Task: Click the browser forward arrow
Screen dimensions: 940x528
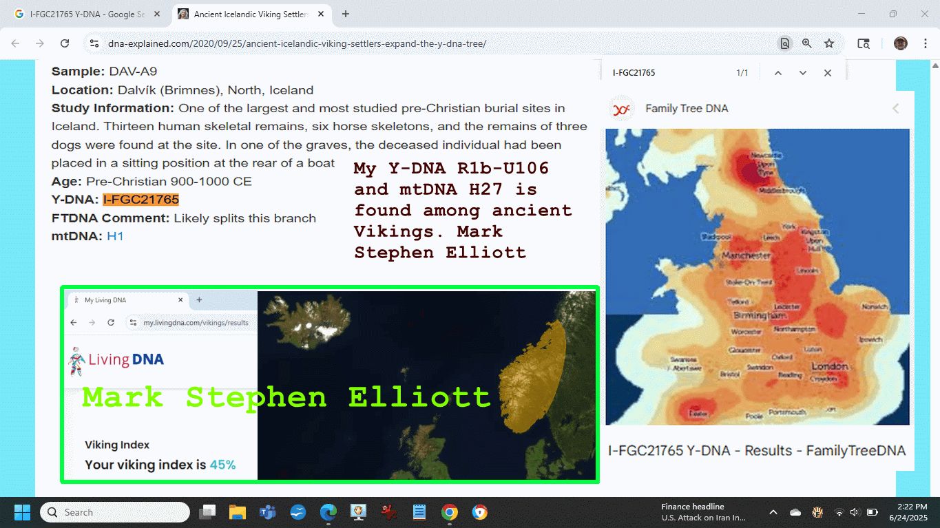Action: (40, 43)
